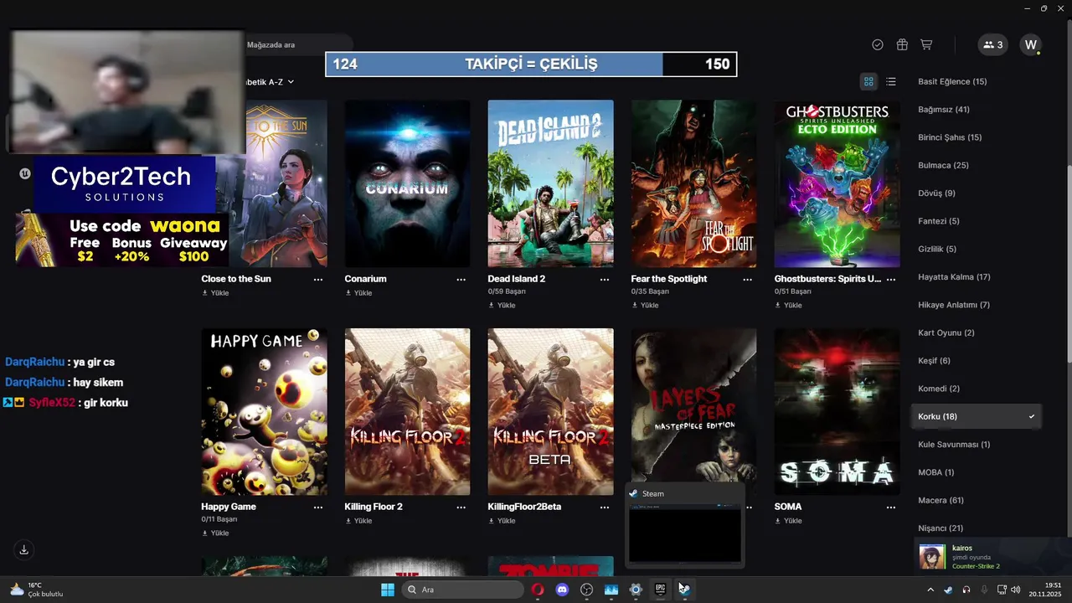Open Opera from the taskbar
The image size is (1072, 603).
pos(538,590)
